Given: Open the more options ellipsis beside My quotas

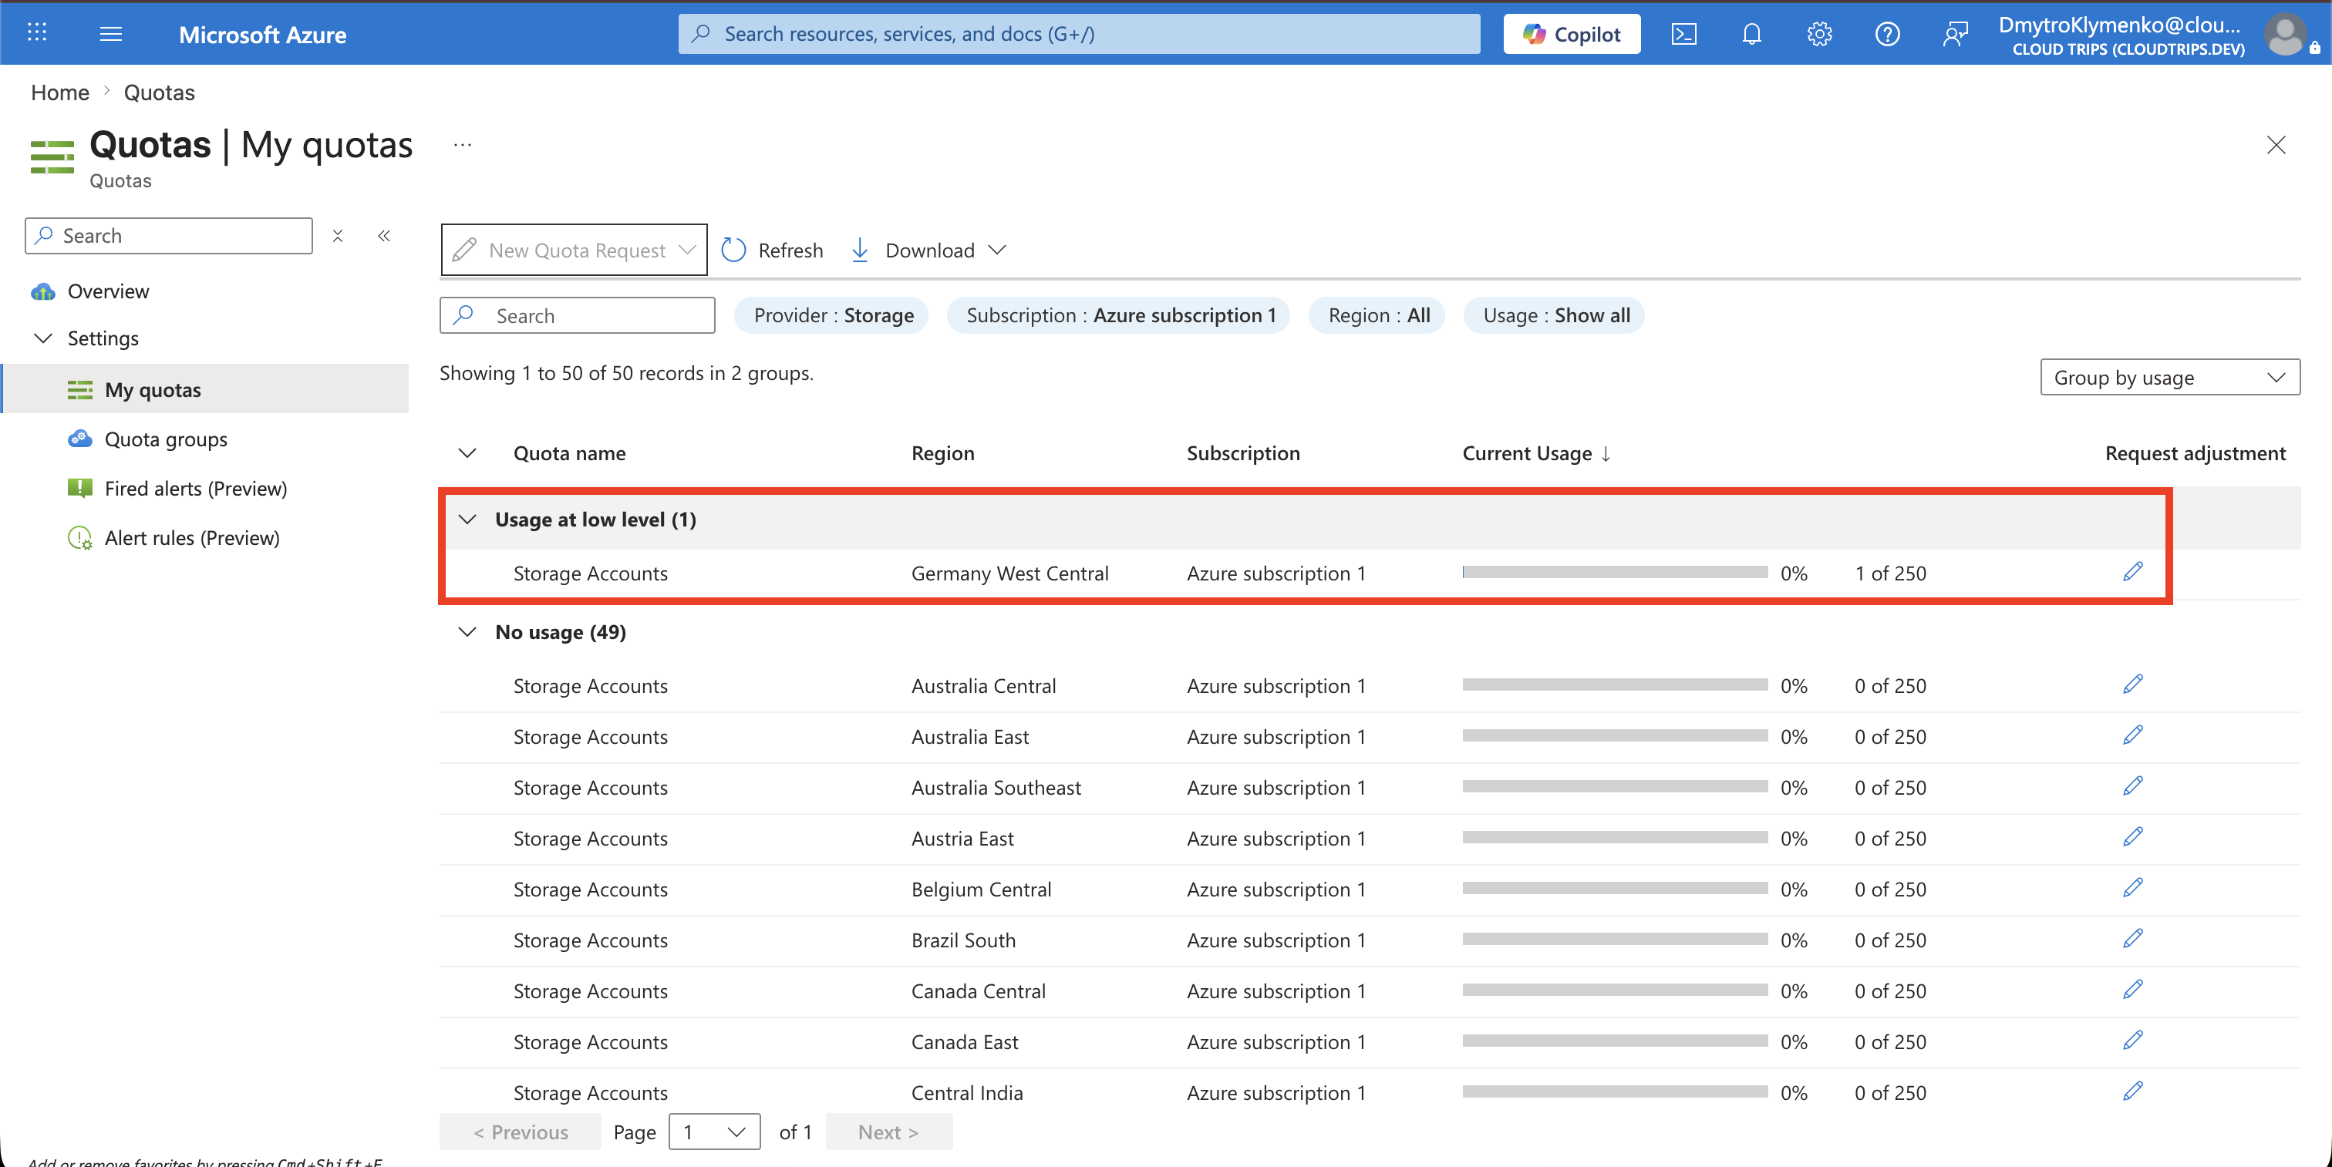Looking at the screenshot, I should click(x=463, y=145).
